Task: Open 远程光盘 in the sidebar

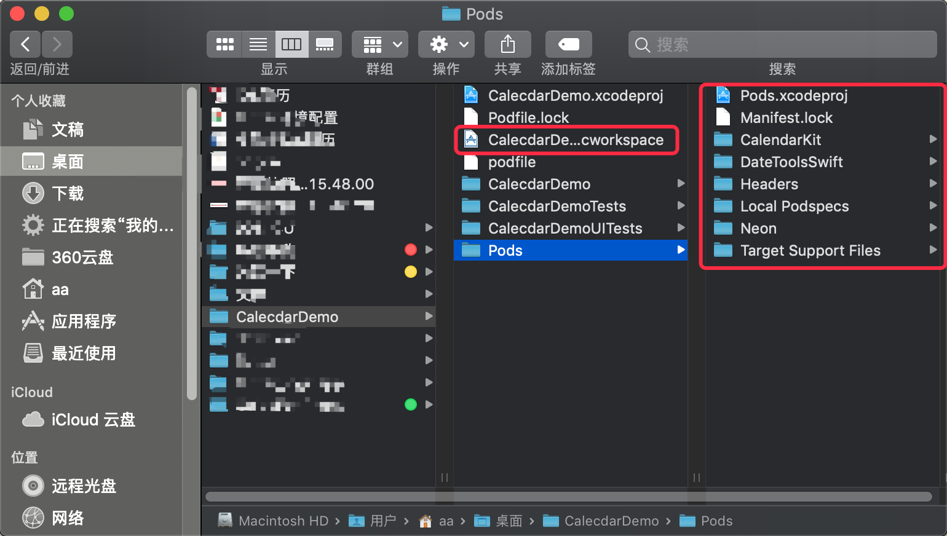Action: [92, 486]
